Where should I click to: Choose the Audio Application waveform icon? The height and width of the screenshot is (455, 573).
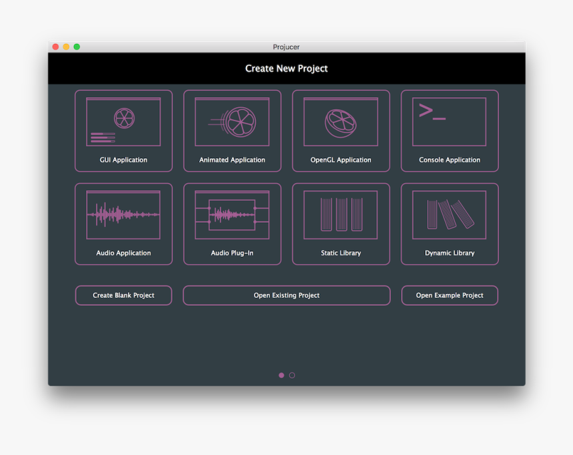point(123,215)
